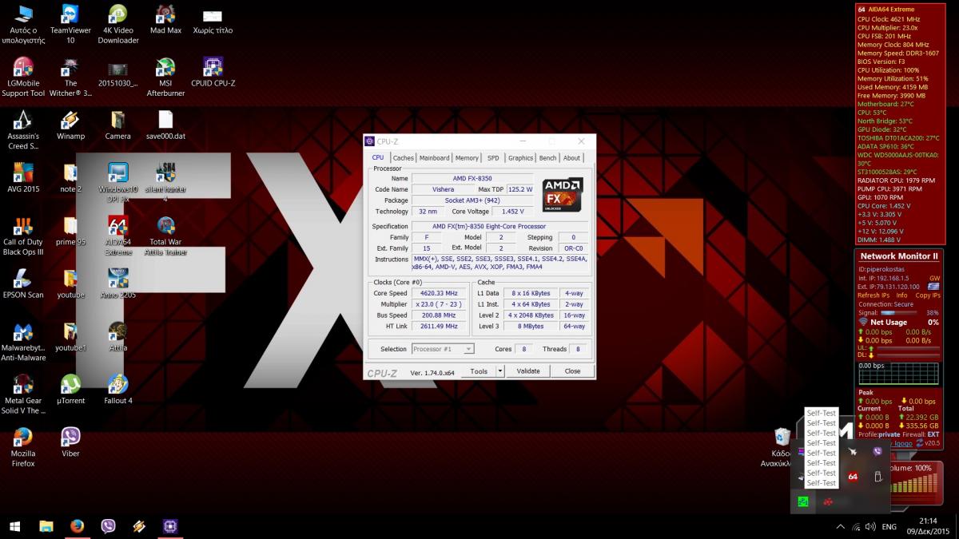Select Total War Attila Trainer icon
The image size is (959, 539).
pyautogui.click(x=165, y=235)
